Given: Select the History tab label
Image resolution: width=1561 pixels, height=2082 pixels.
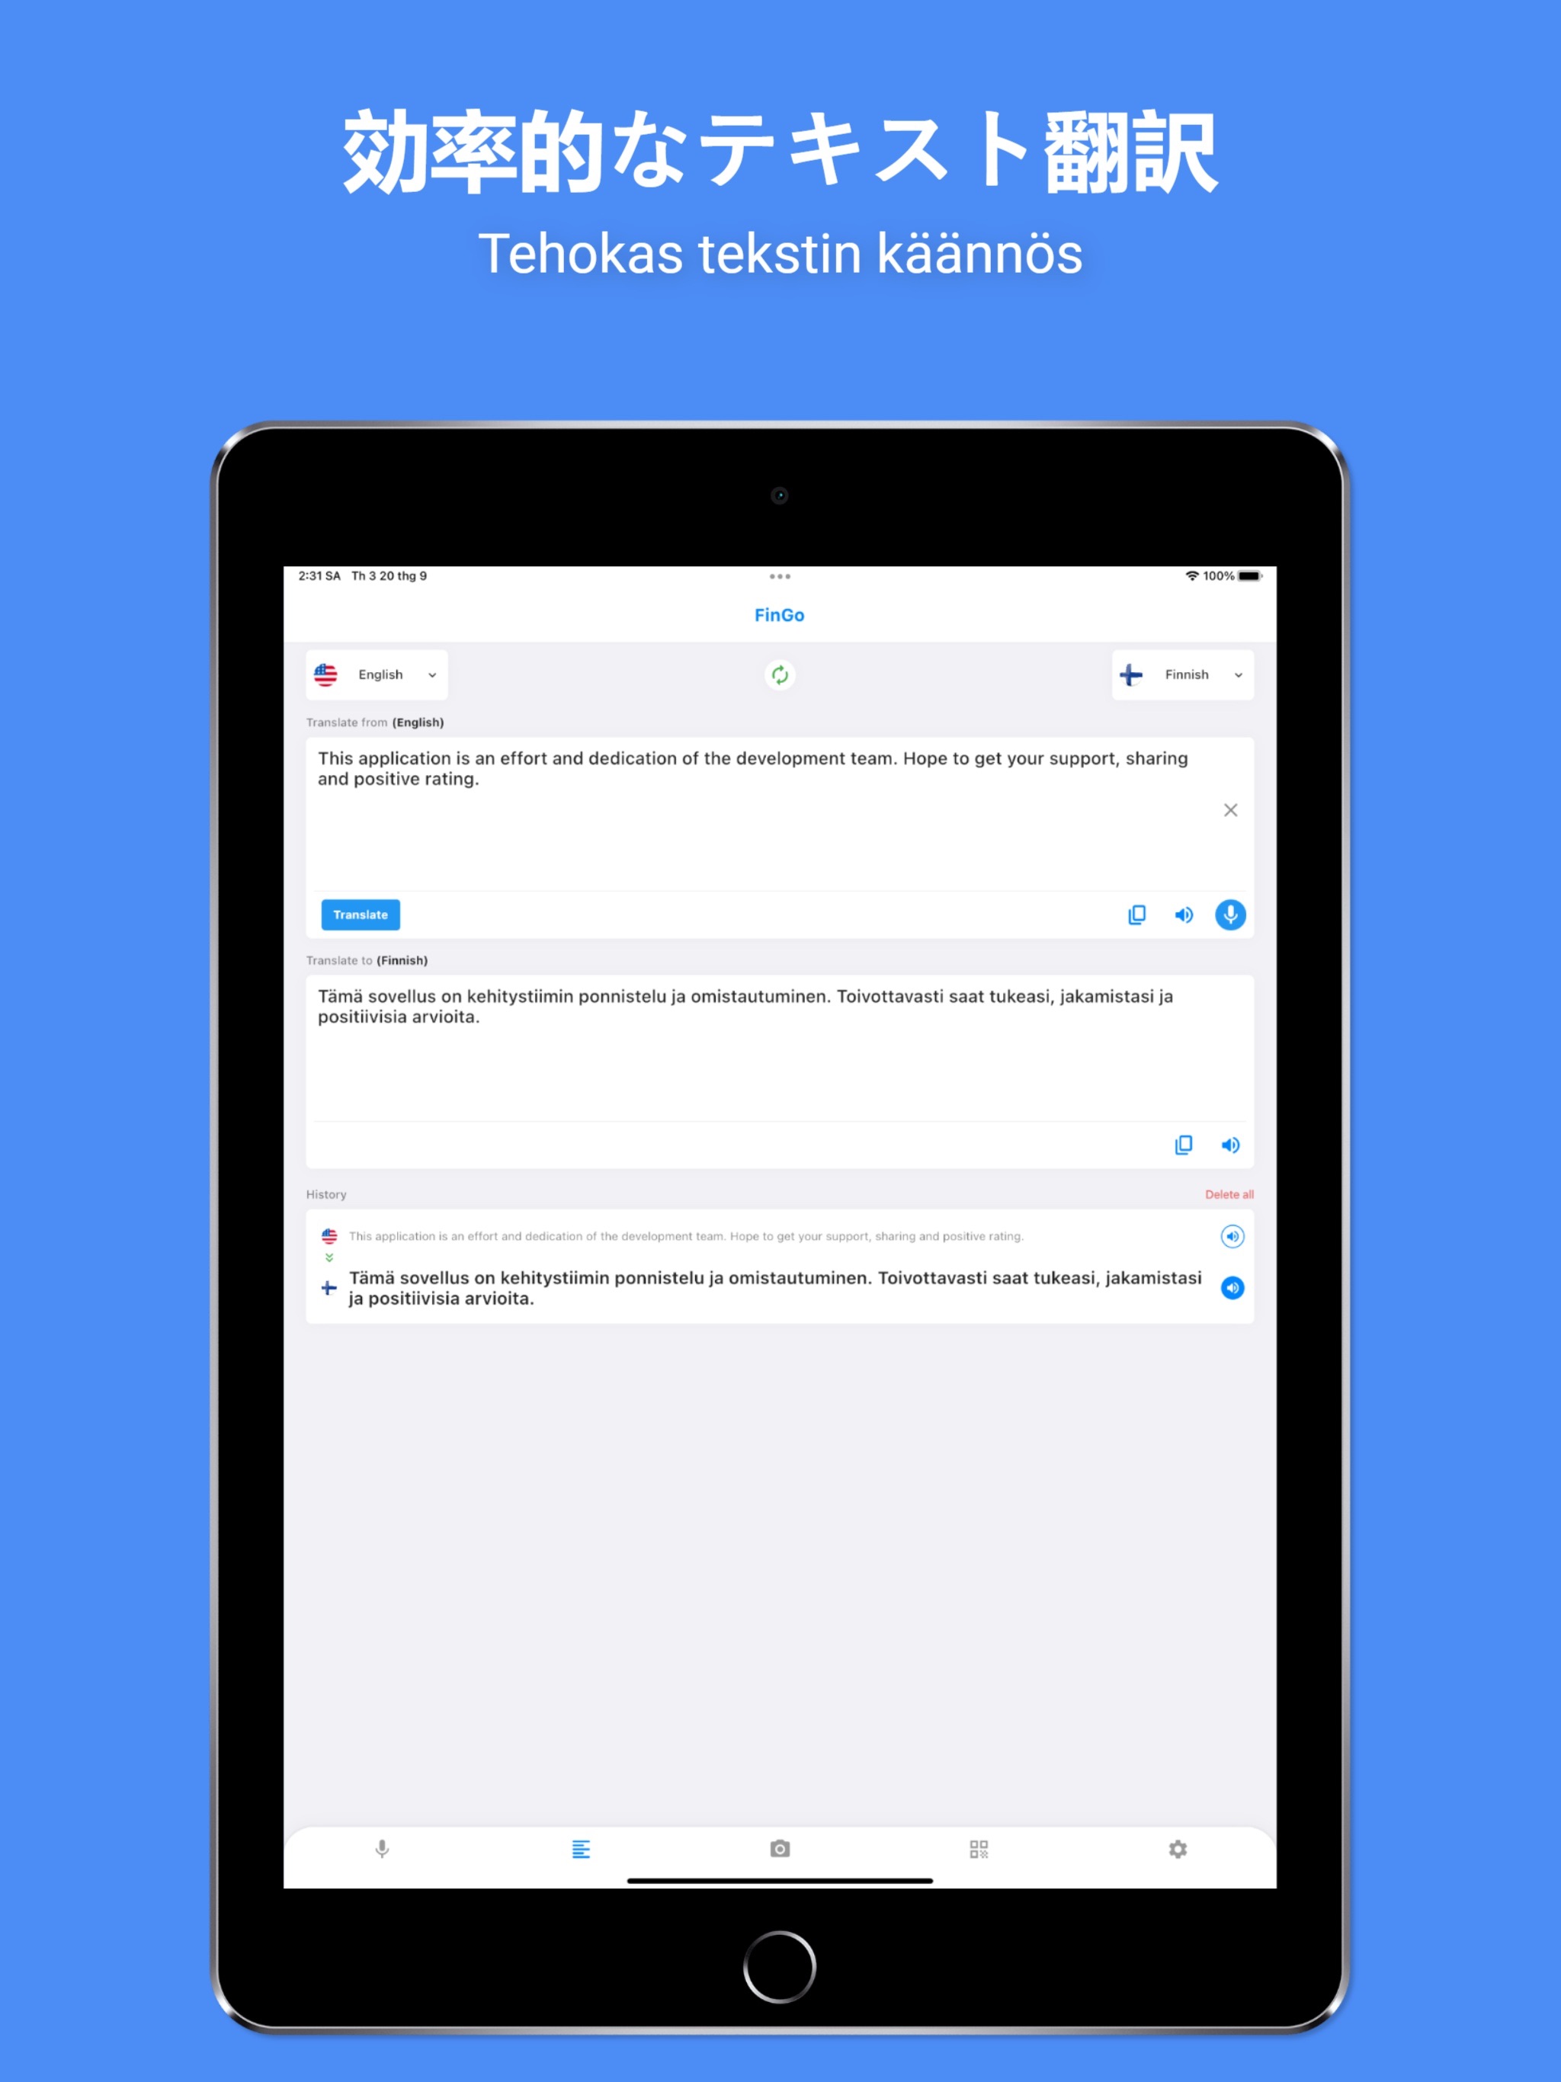Looking at the screenshot, I should [x=329, y=1195].
